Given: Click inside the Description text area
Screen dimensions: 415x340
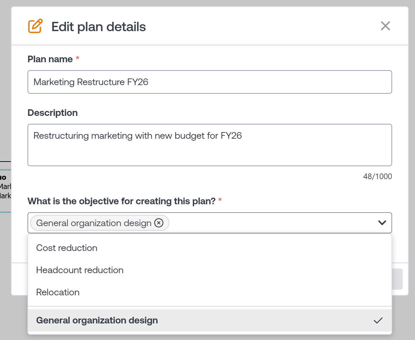Looking at the screenshot, I should (209, 149).
